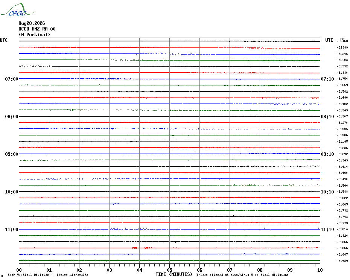Click the Each Vertical Division = 100.00 microvolts note
The height and width of the screenshot is (280, 350).
click(48, 275)
